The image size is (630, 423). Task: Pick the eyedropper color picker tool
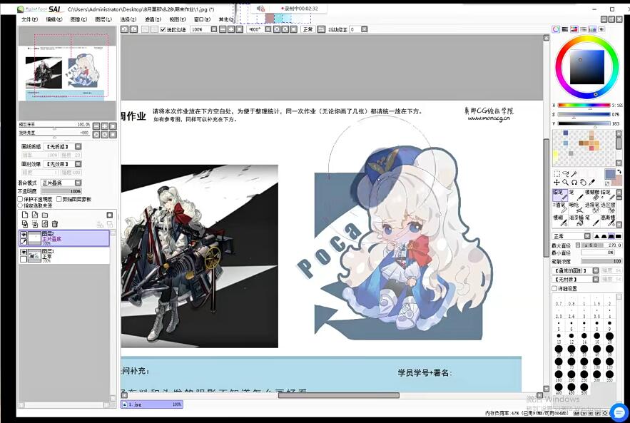tap(591, 183)
